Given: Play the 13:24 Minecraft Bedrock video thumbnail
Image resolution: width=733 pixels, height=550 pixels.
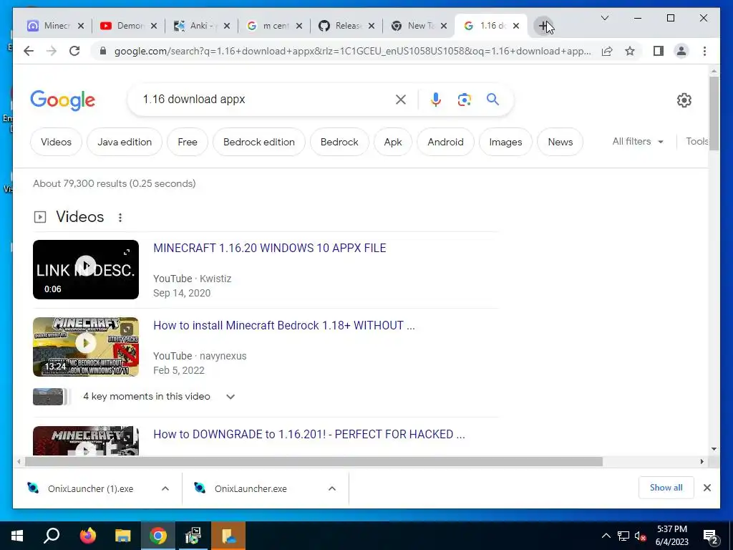Looking at the screenshot, I should coord(86,347).
